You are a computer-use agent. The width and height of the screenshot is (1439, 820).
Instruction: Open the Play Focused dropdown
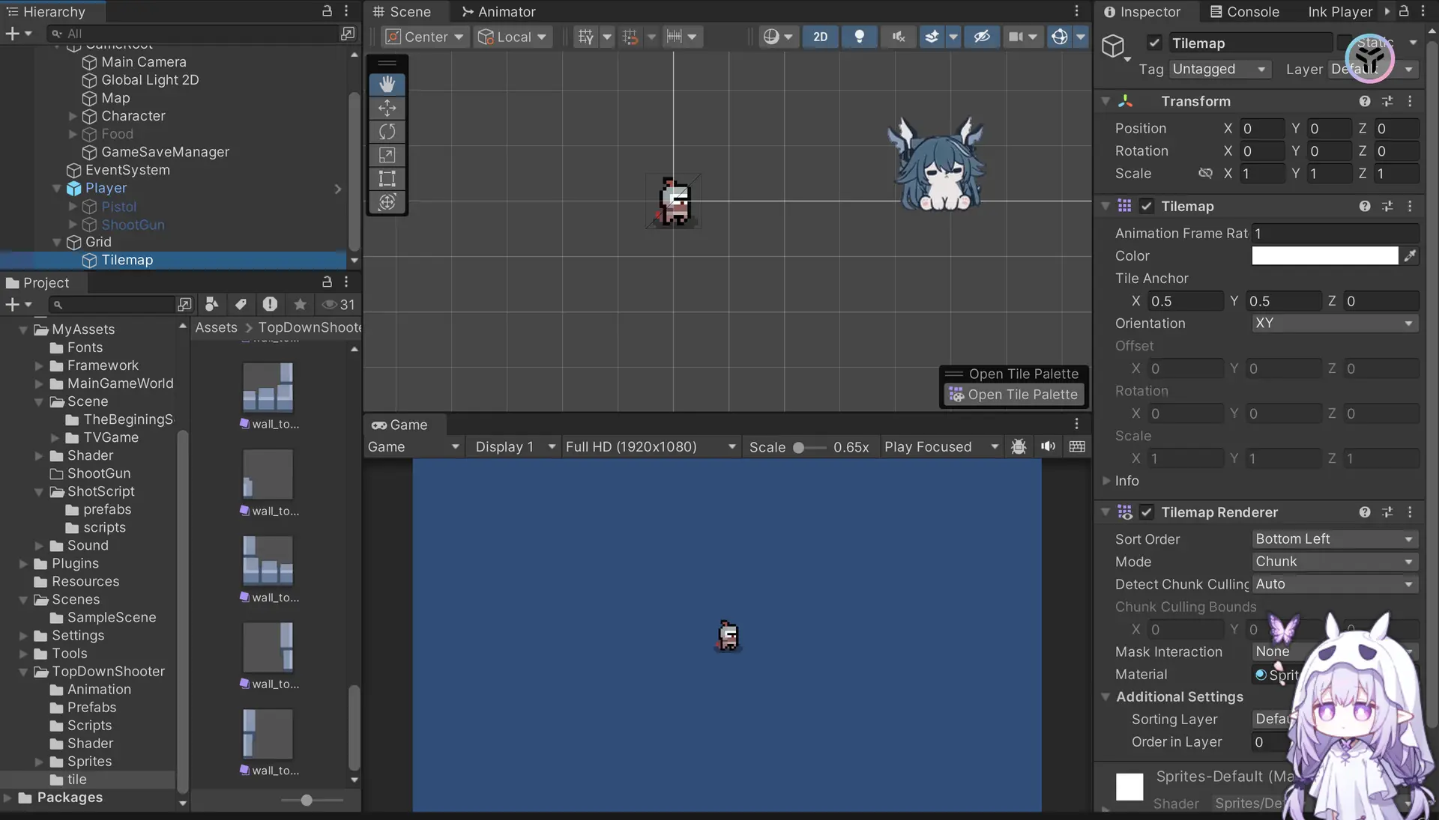941,447
